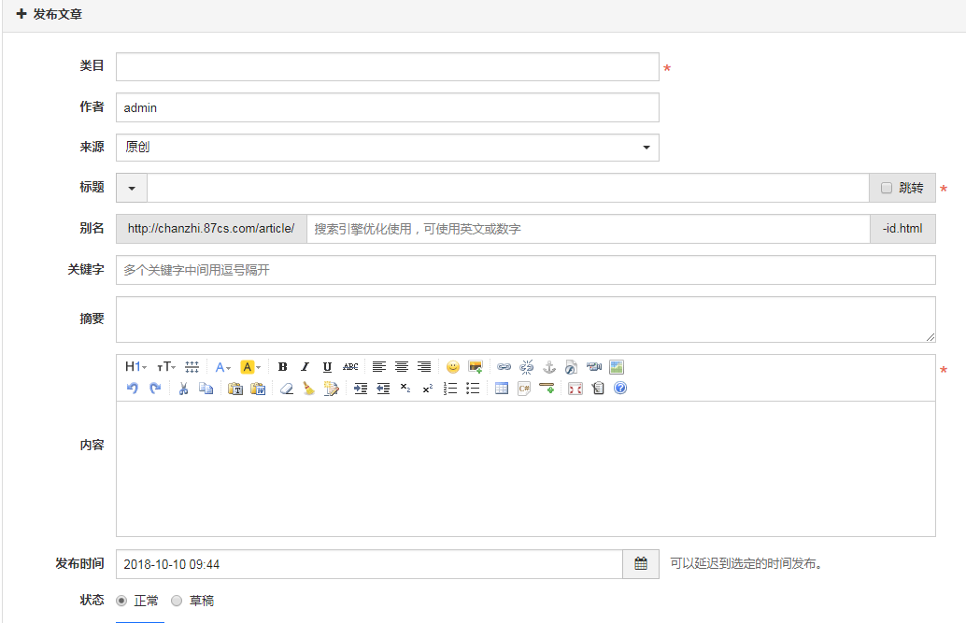Click the http://chanzhi.87cs.com/article/ prefix
966x623 pixels.
click(211, 229)
